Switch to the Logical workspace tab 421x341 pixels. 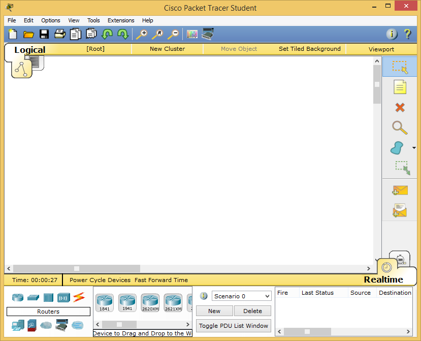tap(30, 50)
